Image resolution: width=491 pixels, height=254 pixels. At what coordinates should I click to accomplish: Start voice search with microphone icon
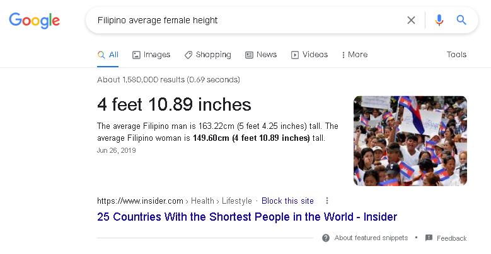[439, 20]
